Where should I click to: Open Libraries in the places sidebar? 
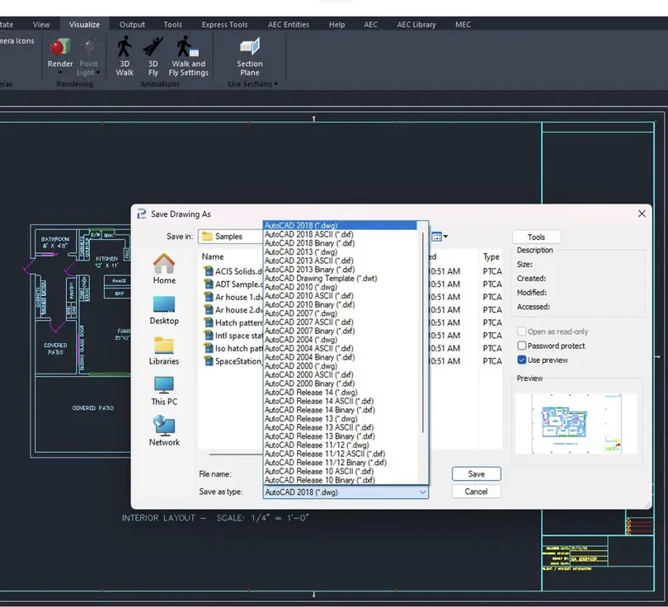click(x=164, y=351)
